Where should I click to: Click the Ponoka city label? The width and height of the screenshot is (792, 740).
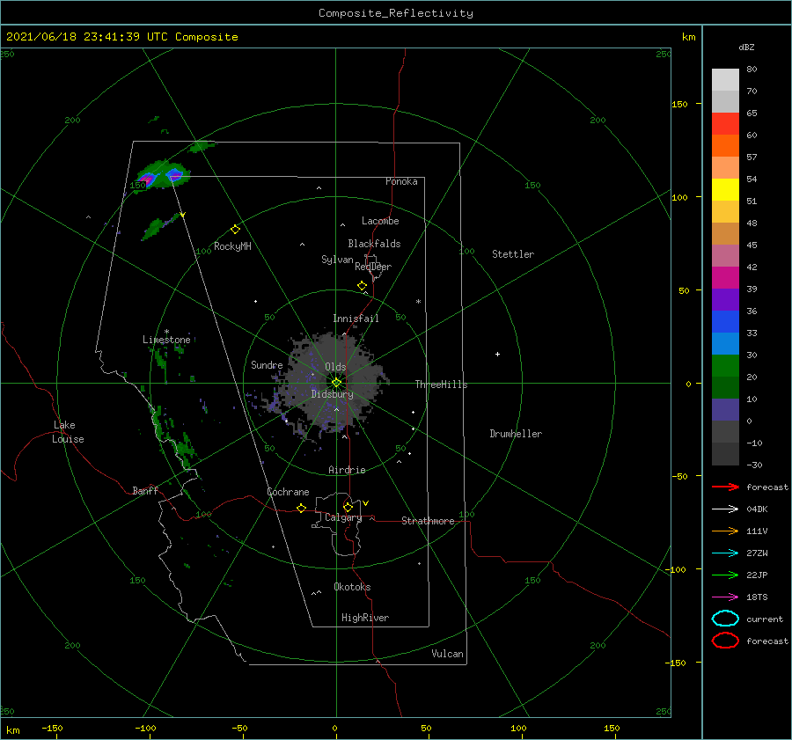point(401,181)
